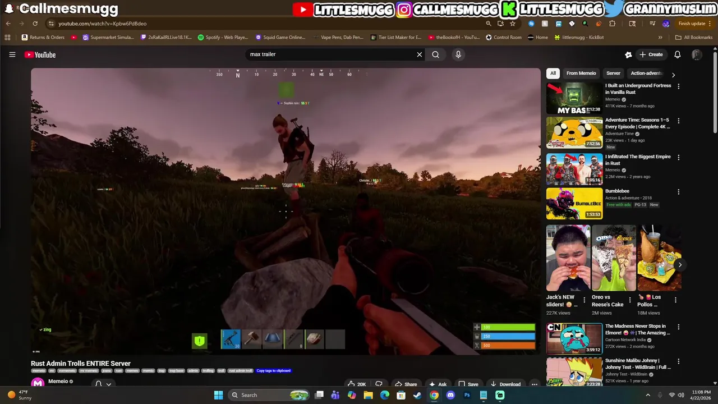This screenshot has width=718, height=404.
Task: Open the Spotify - Web Player bookmark
Action: 223,38
